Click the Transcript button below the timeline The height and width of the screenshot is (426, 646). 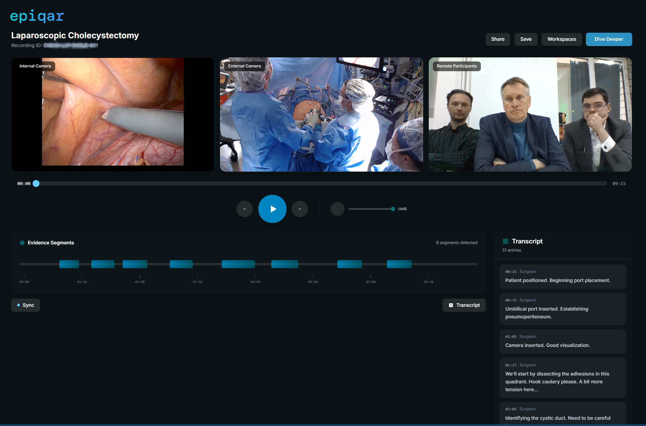tap(464, 305)
